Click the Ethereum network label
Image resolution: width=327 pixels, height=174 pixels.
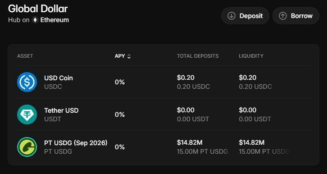point(54,20)
